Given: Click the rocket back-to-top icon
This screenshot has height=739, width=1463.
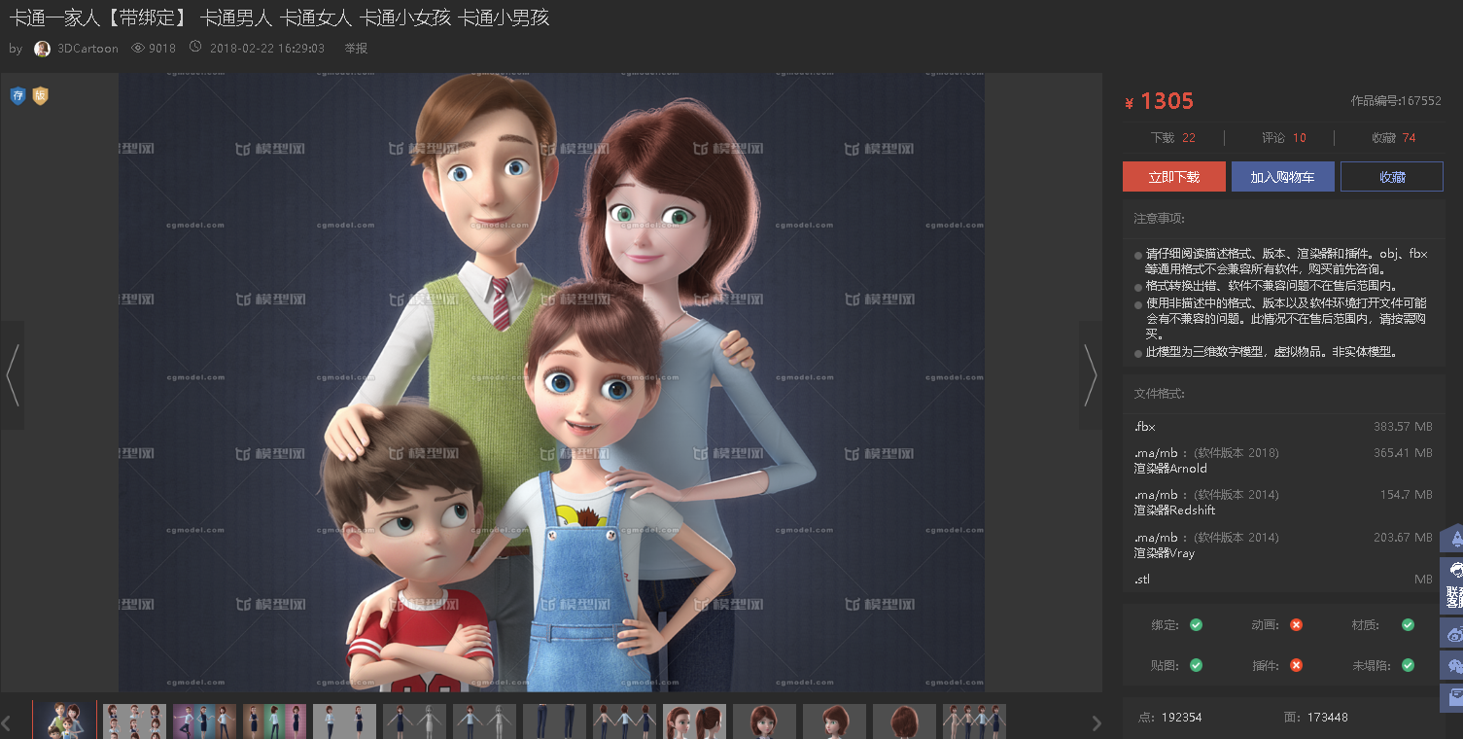Looking at the screenshot, I should [1452, 538].
